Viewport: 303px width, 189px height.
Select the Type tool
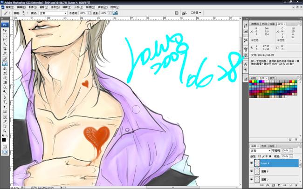click(5, 102)
